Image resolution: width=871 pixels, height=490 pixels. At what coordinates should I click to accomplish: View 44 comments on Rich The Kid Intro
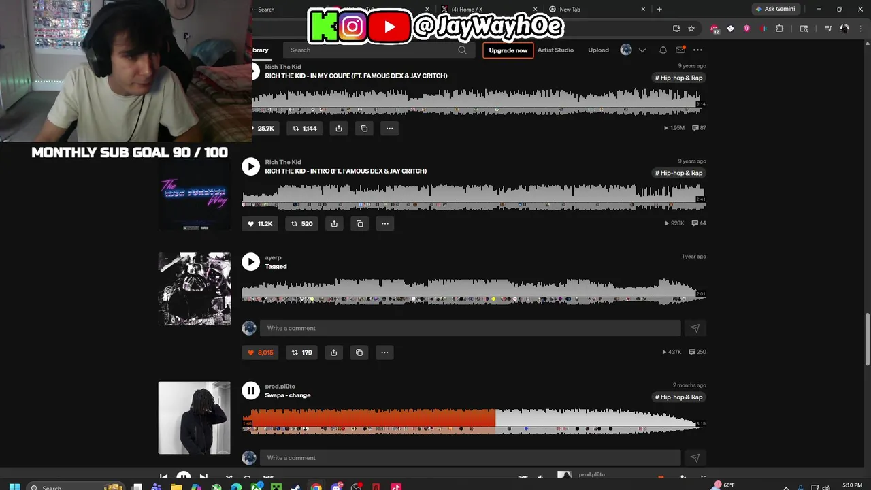coord(699,223)
